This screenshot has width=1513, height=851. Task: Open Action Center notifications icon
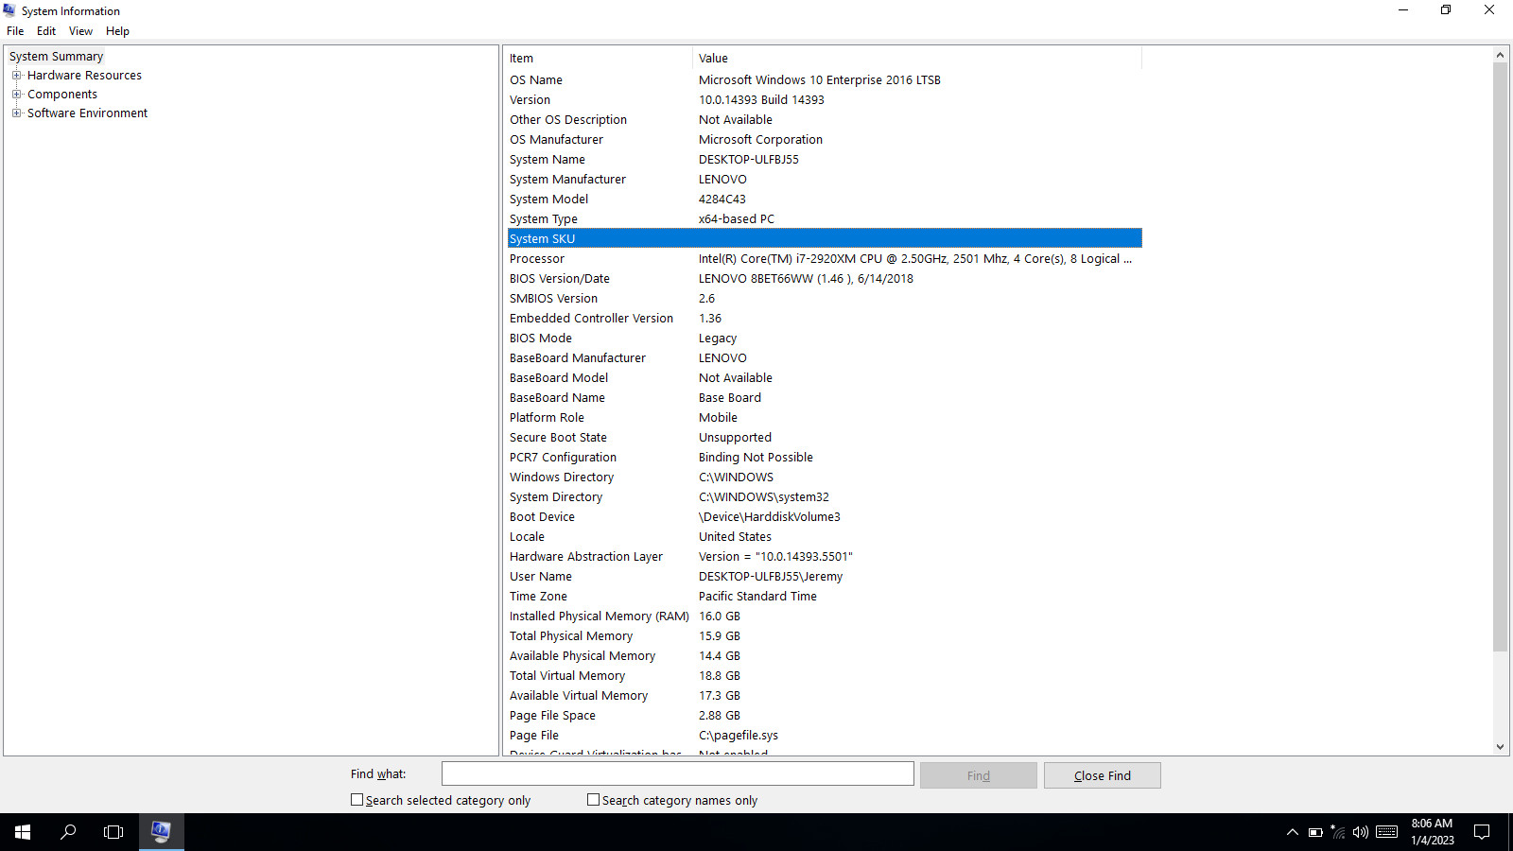pos(1482,832)
